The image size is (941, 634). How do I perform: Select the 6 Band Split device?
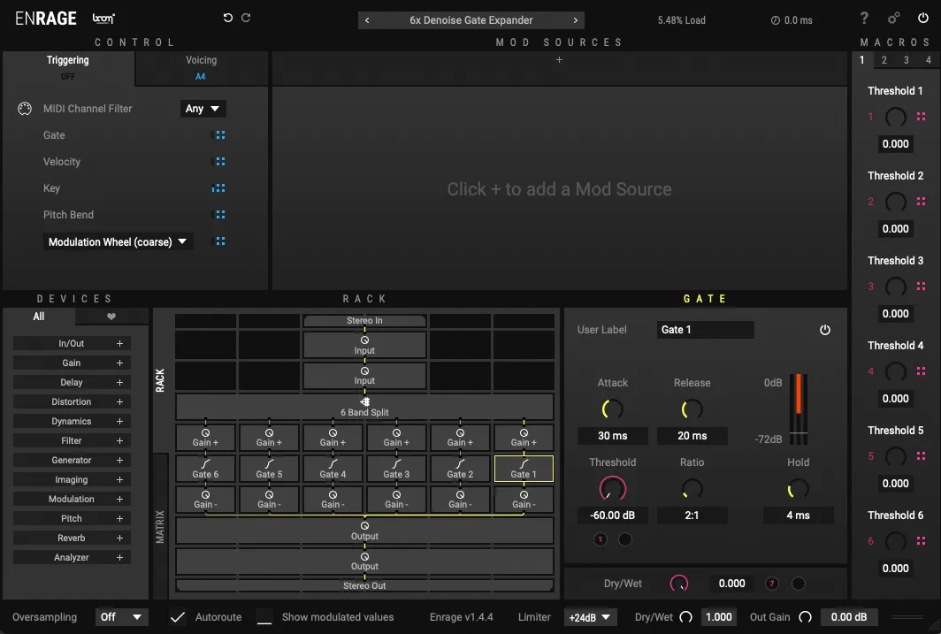point(364,407)
